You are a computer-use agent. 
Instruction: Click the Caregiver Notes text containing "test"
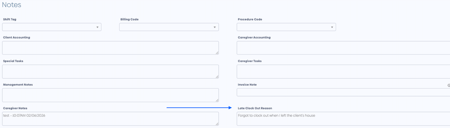(x=24, y=115)
